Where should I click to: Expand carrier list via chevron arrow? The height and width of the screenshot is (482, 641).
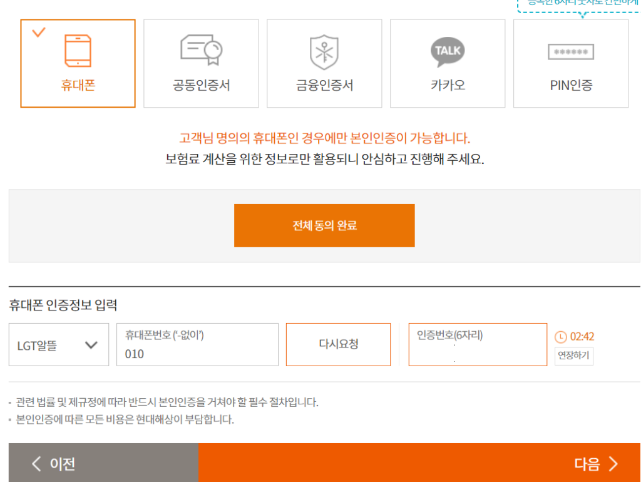tap(91, 345)
